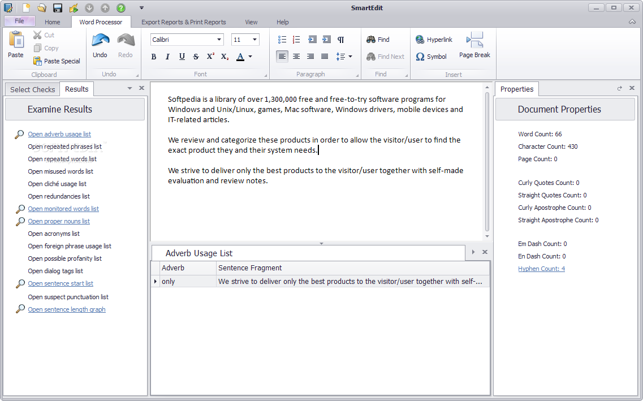643x401 pixels.
Task: Open sentence start list link
Action: 61,283
